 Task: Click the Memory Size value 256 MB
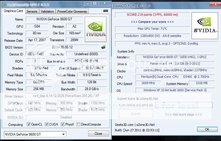point(39,89)
